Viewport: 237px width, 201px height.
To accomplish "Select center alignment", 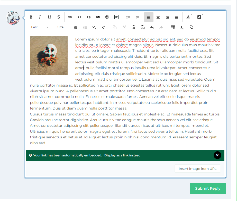I will tap(158, 17).
